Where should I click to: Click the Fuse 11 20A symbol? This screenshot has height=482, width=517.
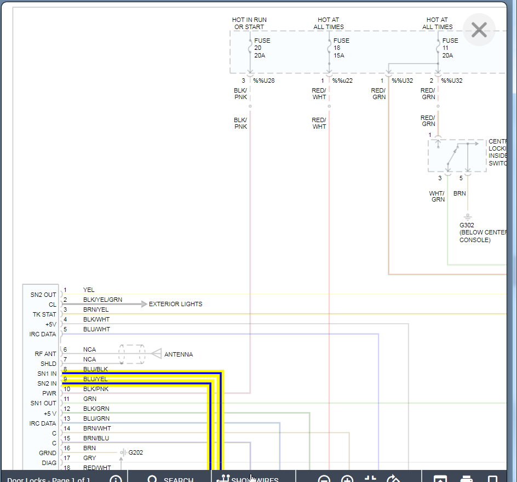pos(438,48)
